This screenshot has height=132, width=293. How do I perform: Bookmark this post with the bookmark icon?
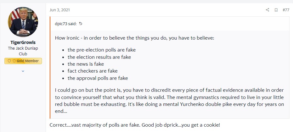pos(276,10)
